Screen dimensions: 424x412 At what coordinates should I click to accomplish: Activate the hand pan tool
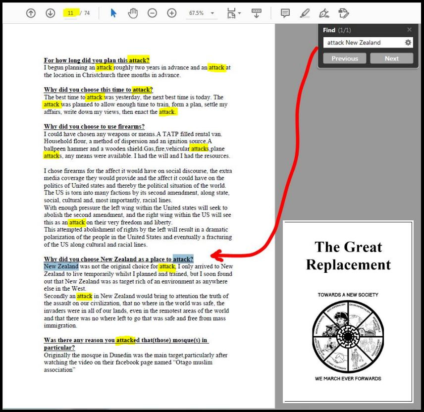pos(133,13)
